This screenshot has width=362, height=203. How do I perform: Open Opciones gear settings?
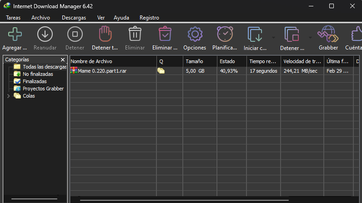pos(195,35)
